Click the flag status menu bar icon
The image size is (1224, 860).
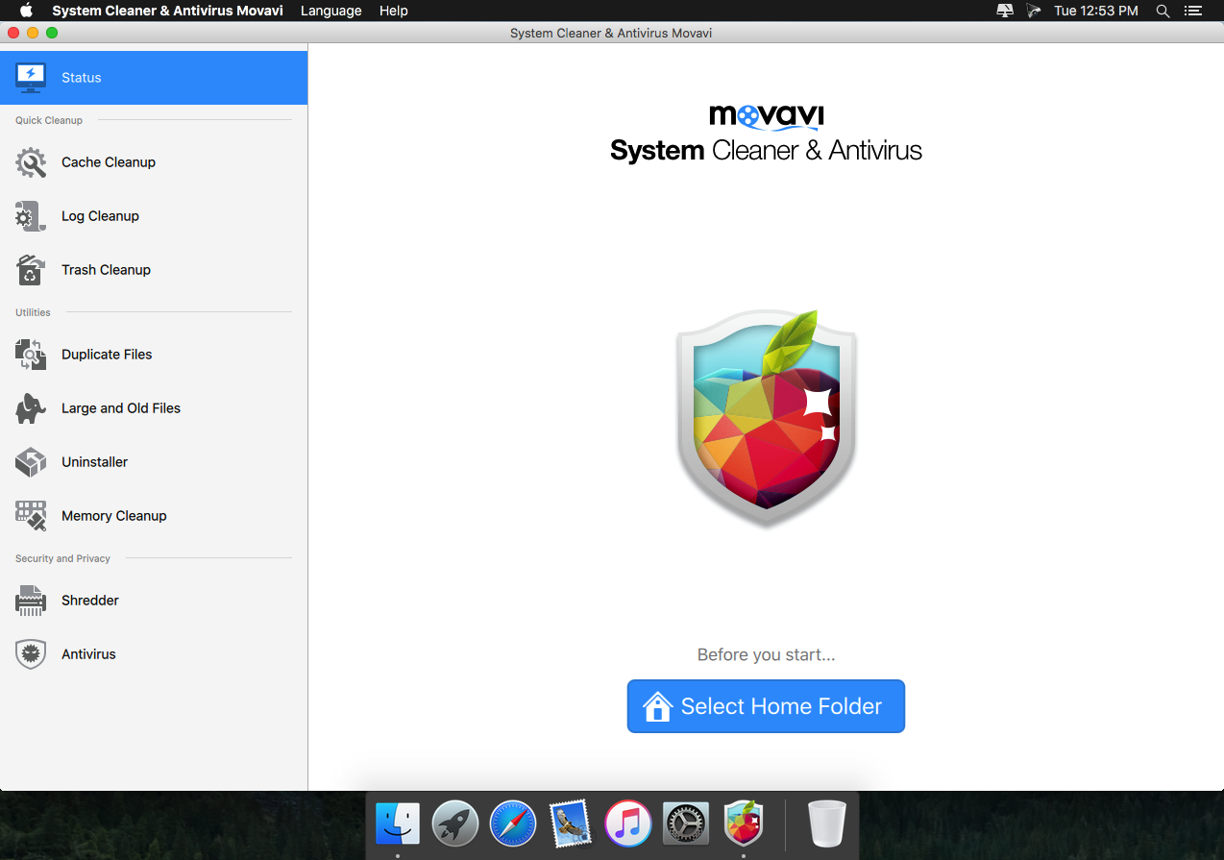(1034, 11)
